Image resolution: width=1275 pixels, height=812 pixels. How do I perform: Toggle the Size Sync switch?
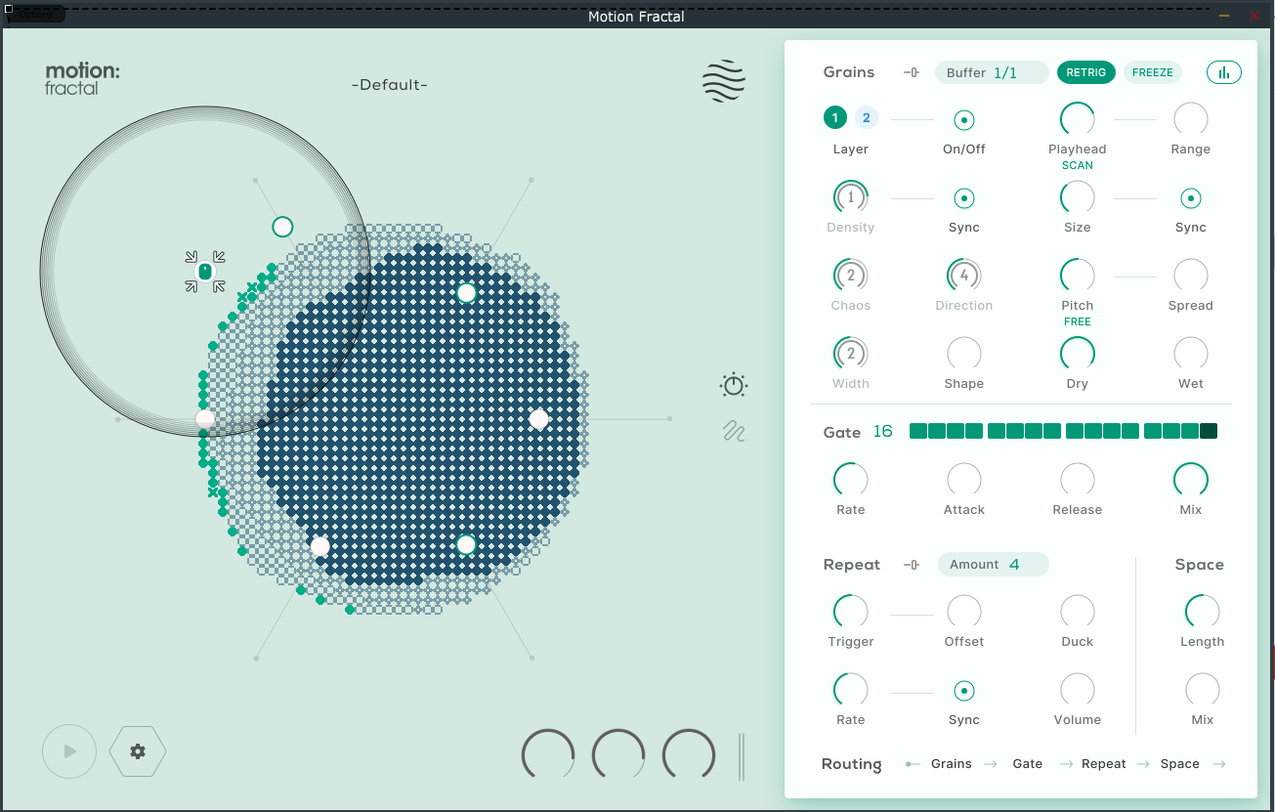coord(1191,198)
